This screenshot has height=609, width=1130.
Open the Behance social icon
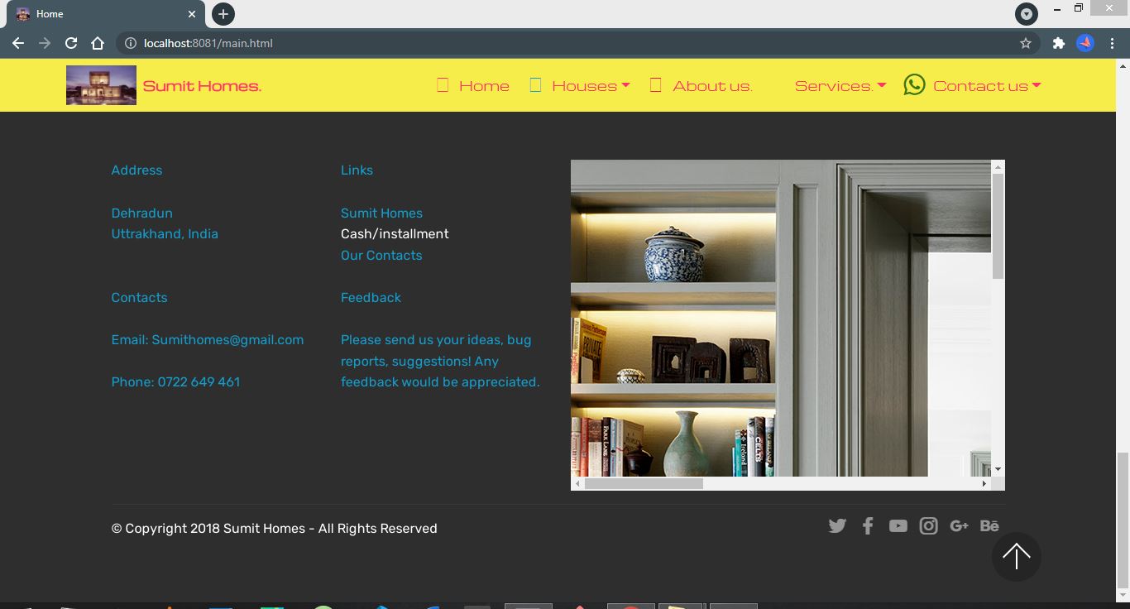coord(989,525)
